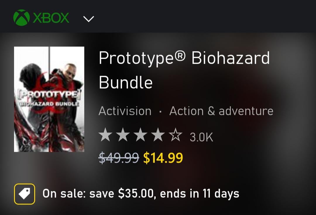Click the XBOX wordmark text
Viewport: 316px width, 215px height.
pos(51,18)
